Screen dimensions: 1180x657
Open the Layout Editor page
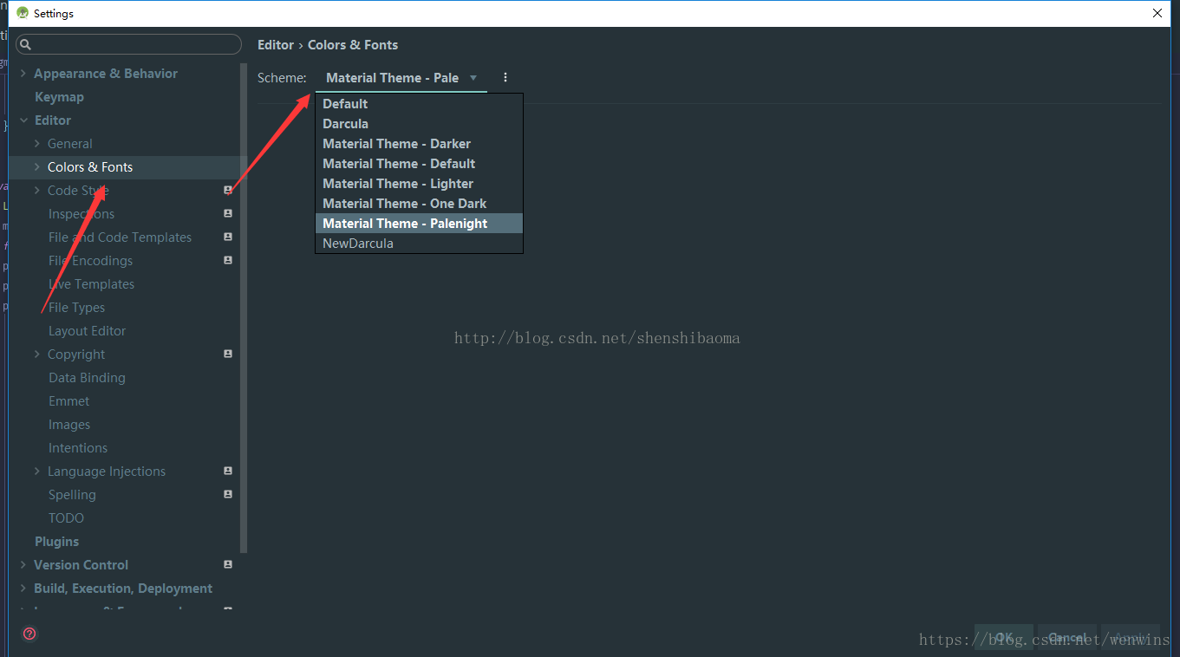click(87, 331)
